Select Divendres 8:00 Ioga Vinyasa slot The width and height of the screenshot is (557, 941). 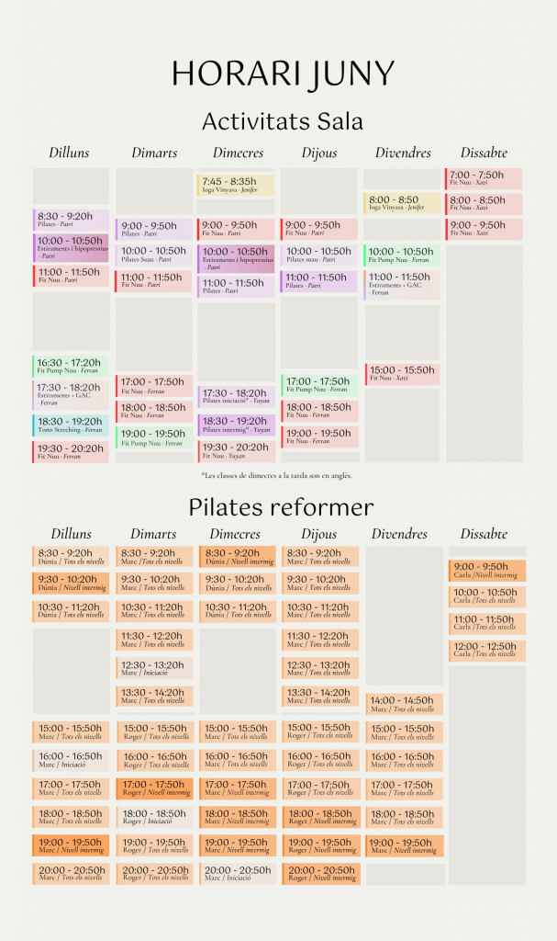pos(402,203)
